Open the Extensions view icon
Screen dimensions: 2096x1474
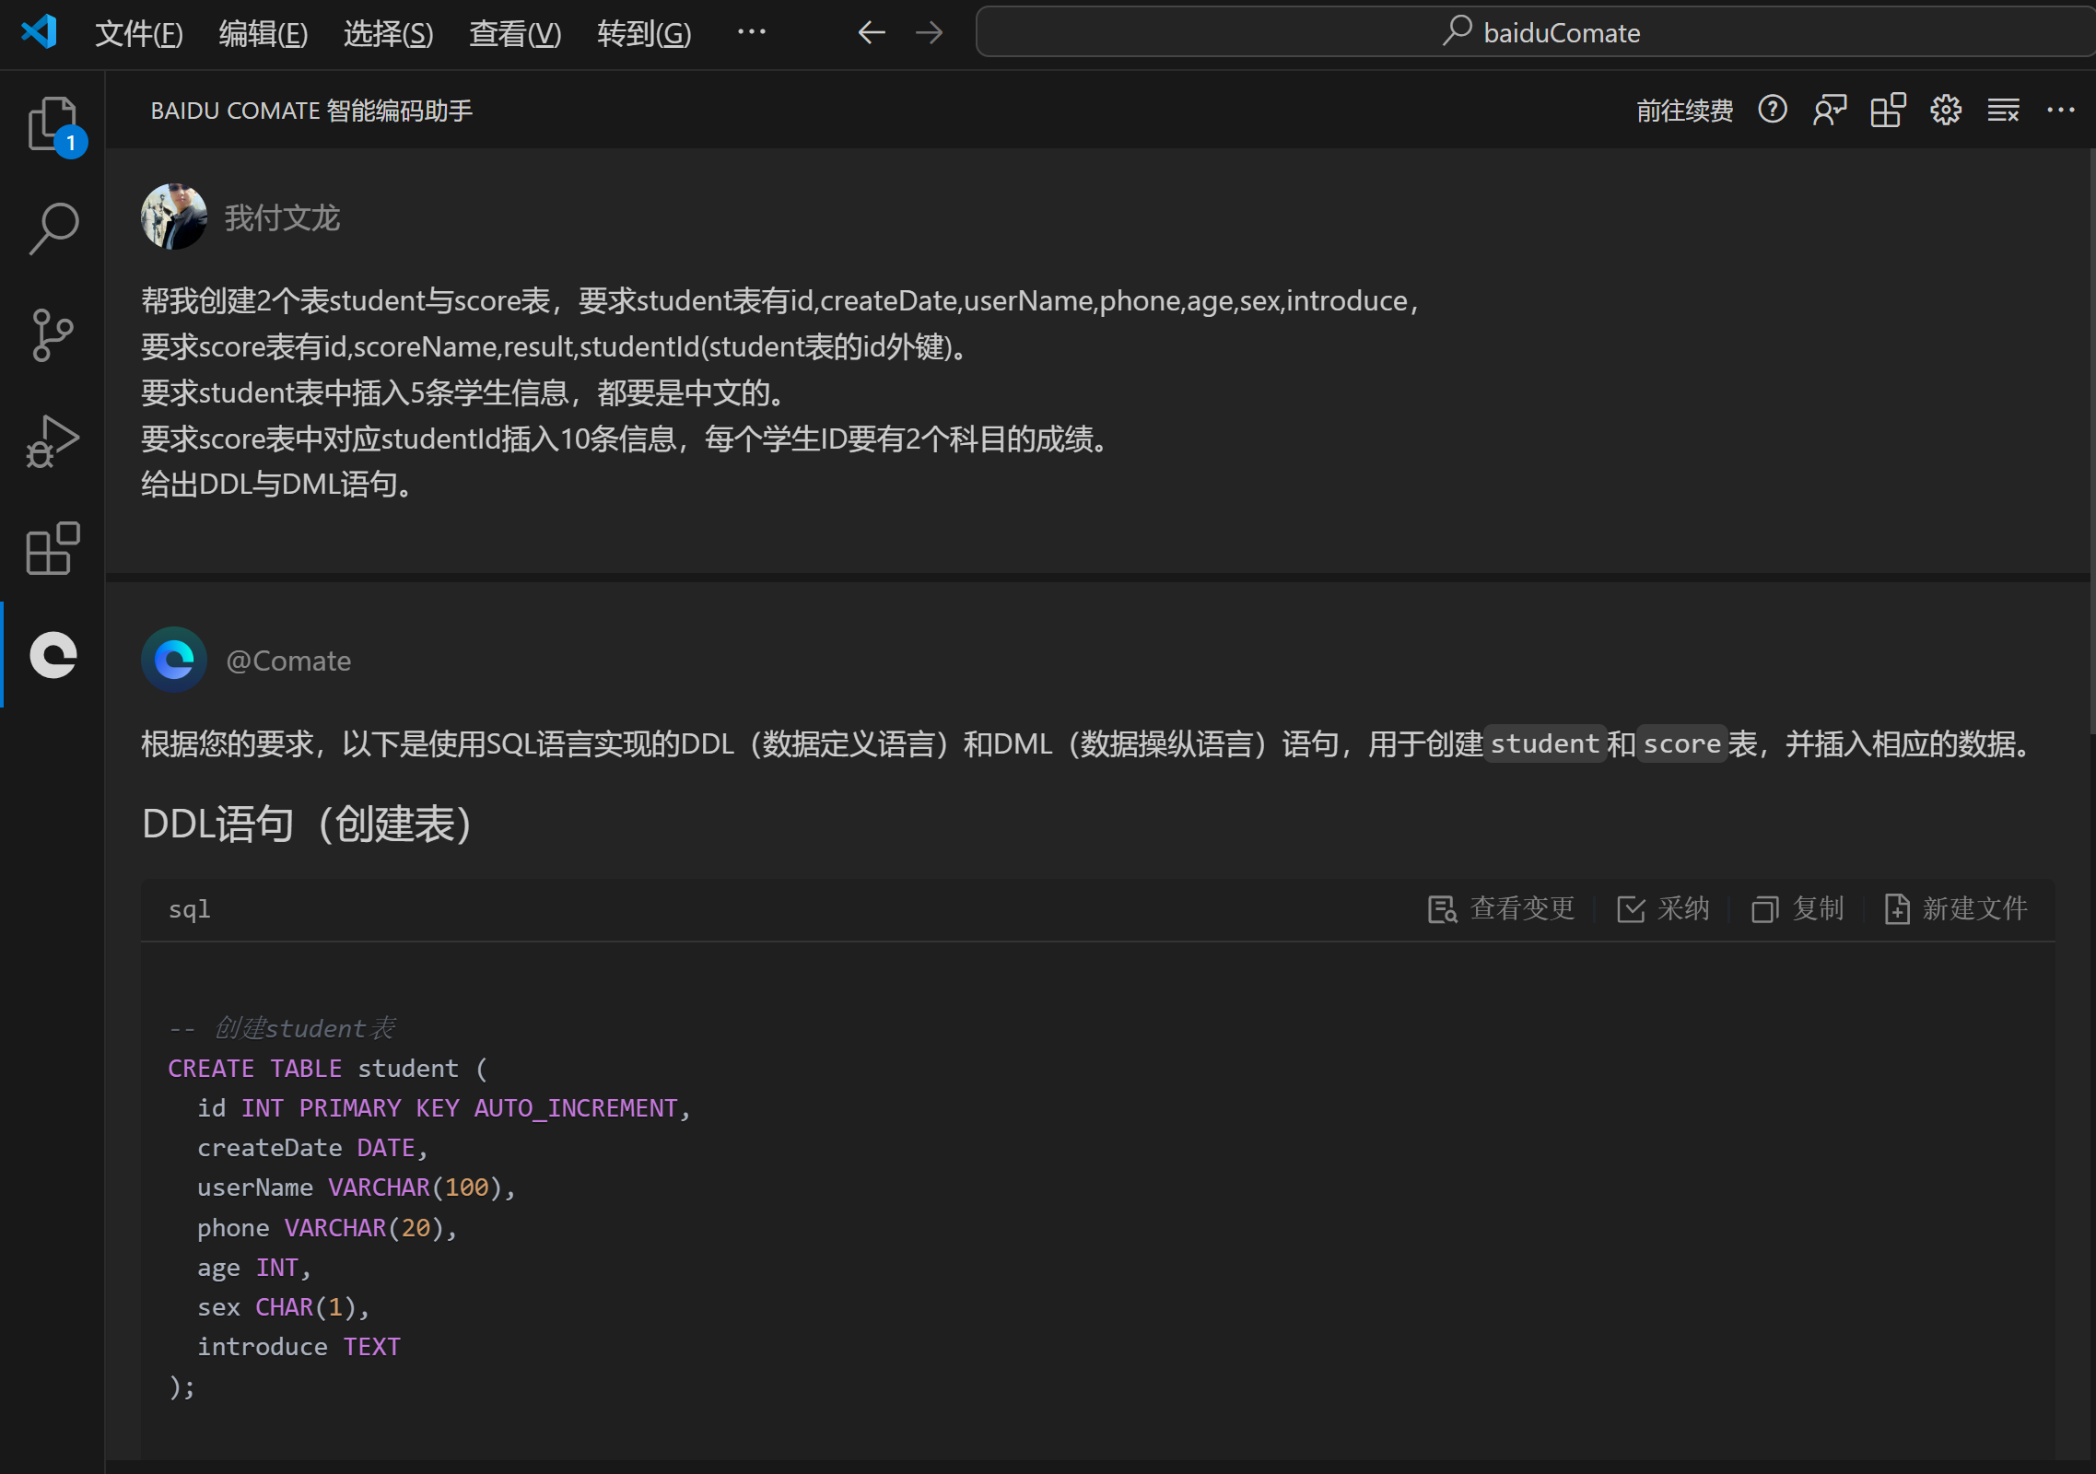tap(53, 549)
